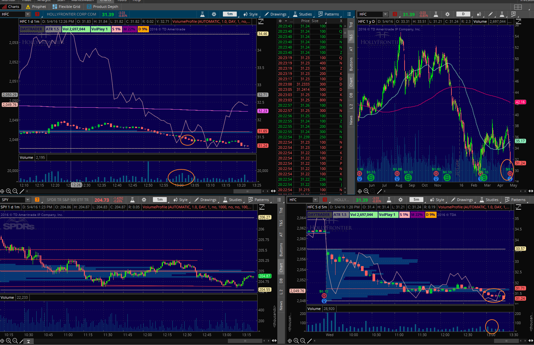This screenshot has height=345, width=534.
Task: Open settings gear in HFC daily chart
Action: [447, 14]
